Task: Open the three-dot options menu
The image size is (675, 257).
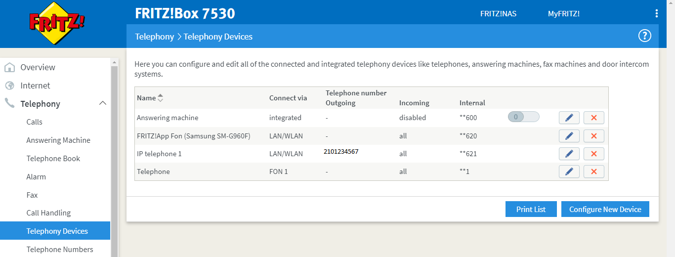Action: coord(656,13)
